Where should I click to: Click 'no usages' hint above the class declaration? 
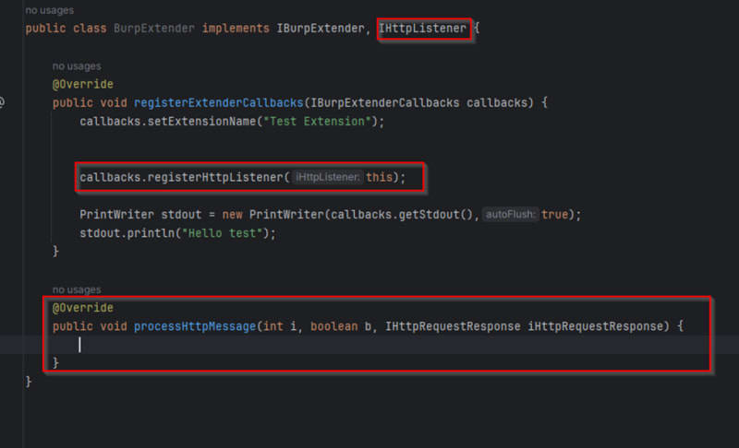[x=50, y=11]
